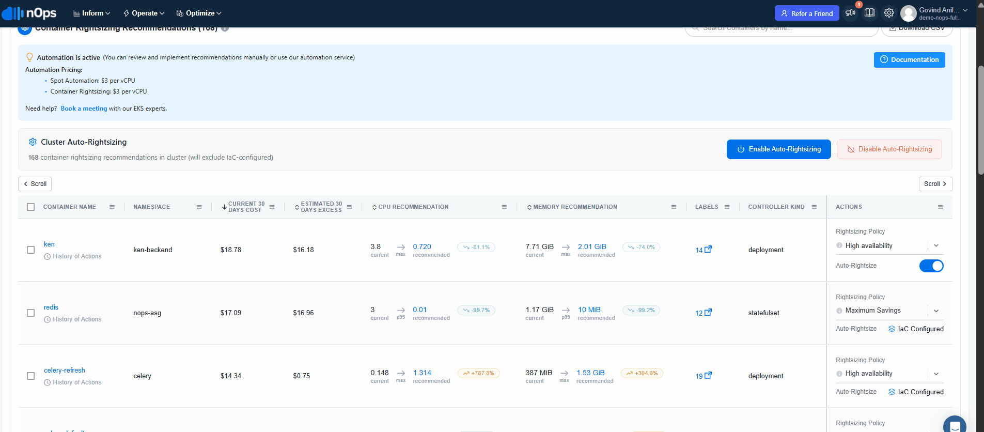
Task: Open the settings gear icon
Action: click(x=889, y=13)
